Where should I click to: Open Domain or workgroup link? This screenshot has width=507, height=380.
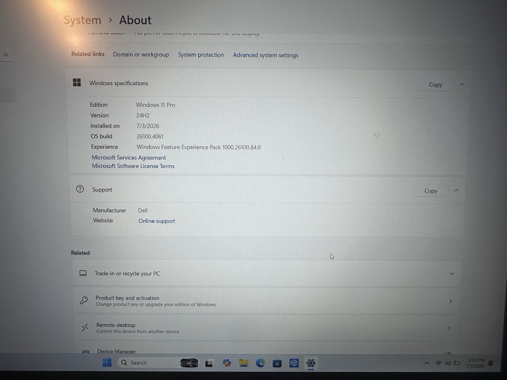(141, 54)
